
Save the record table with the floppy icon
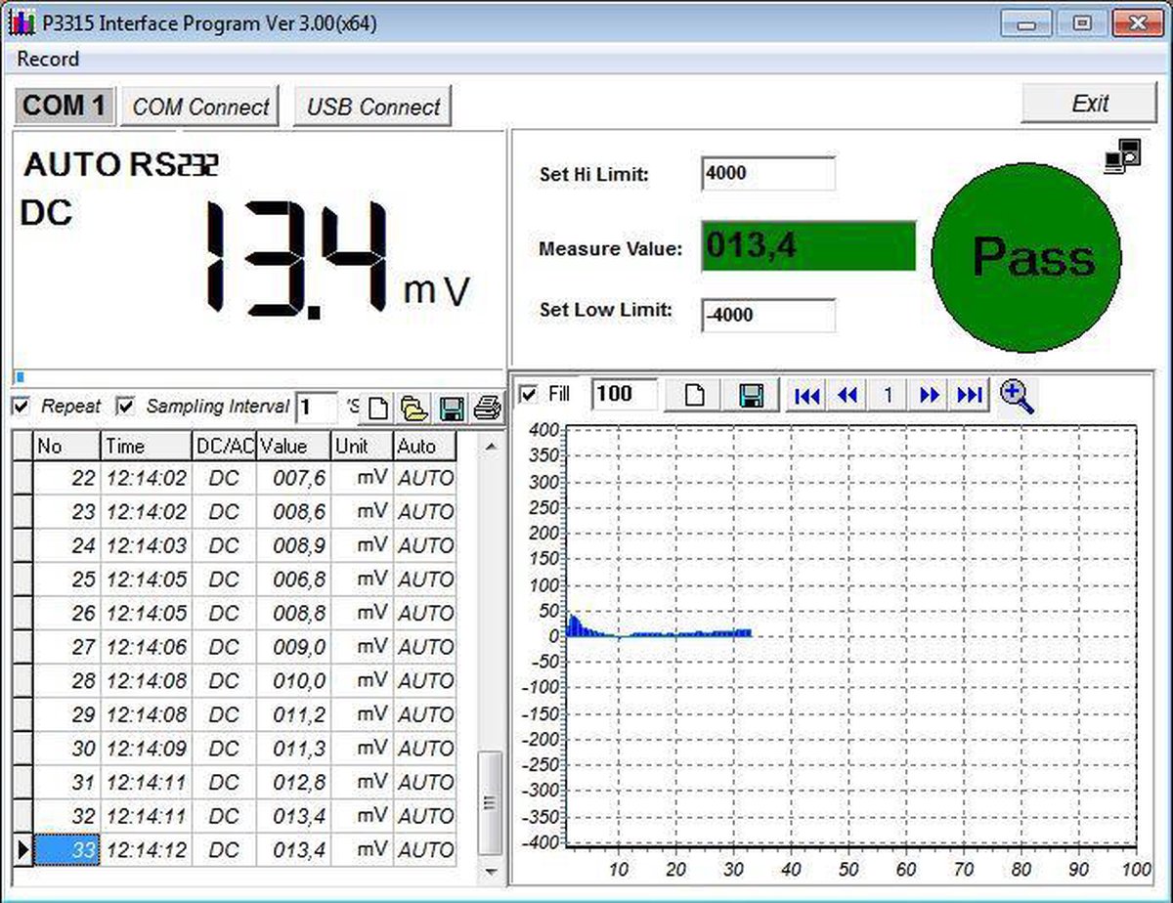451,408
